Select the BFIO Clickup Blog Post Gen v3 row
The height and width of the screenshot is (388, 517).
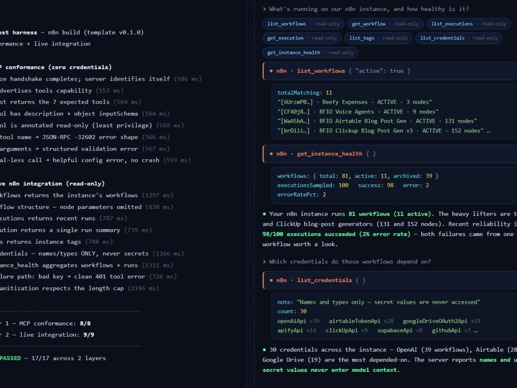(x=384, y=131)
